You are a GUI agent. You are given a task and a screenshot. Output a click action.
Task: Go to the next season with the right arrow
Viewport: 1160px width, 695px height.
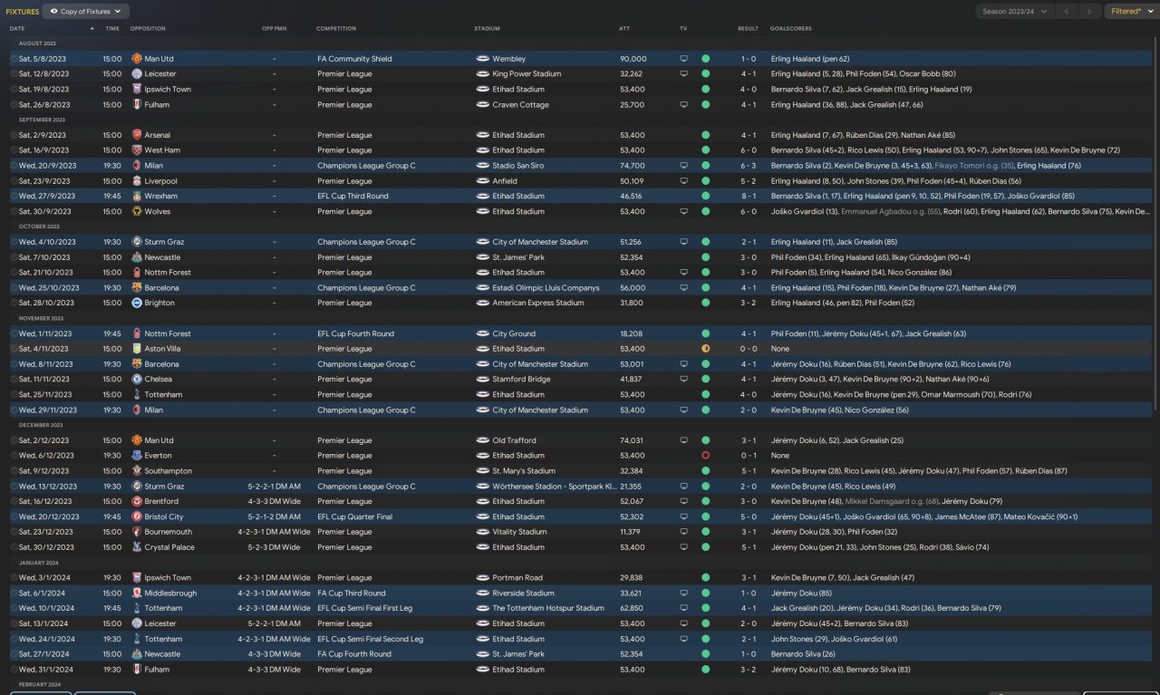[x=1089, y=12]
